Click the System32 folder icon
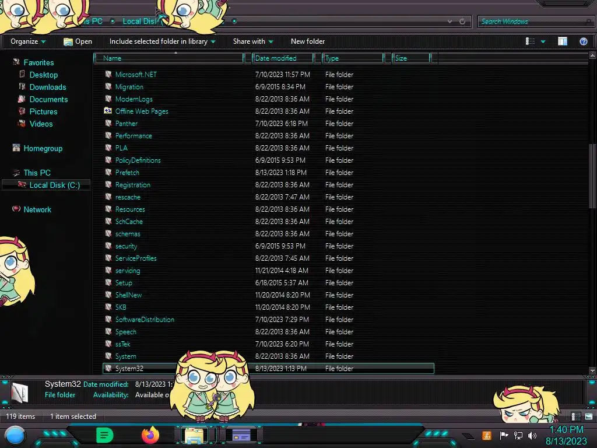 pyautogui.click(x=108, y=368)
